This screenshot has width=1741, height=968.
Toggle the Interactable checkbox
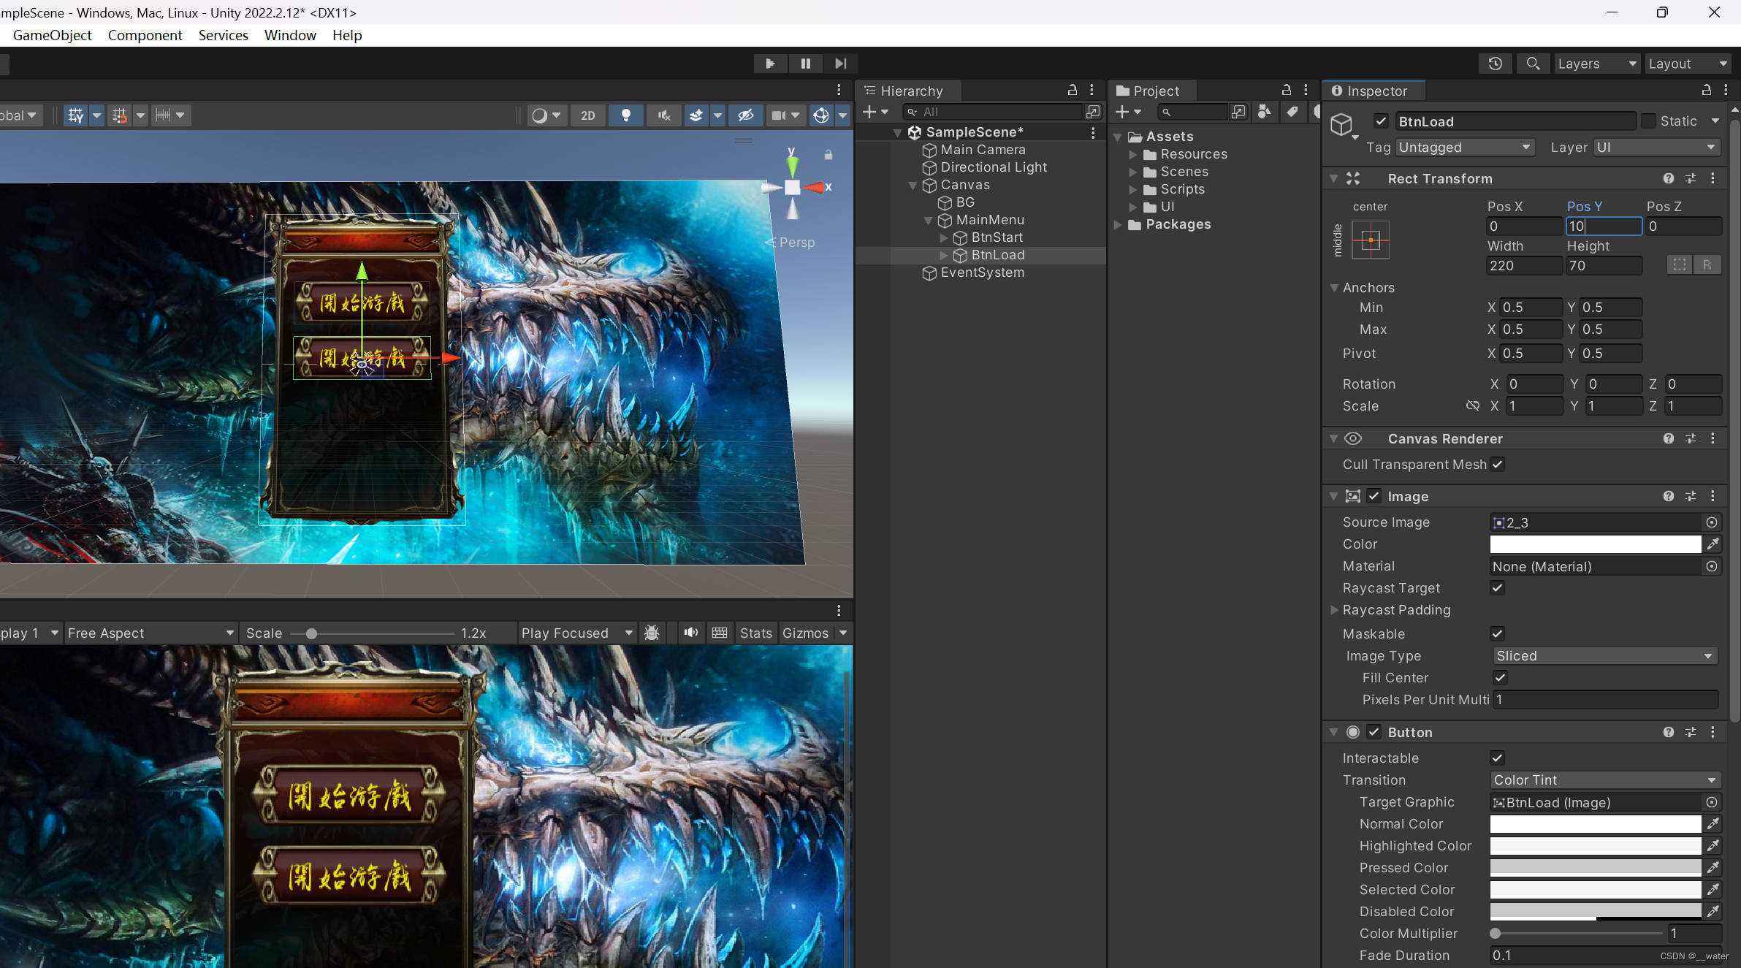[1498, 758]
